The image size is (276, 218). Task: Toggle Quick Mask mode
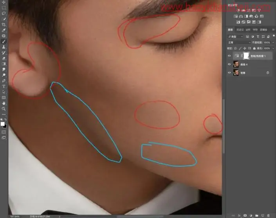(x=4, y=132)
